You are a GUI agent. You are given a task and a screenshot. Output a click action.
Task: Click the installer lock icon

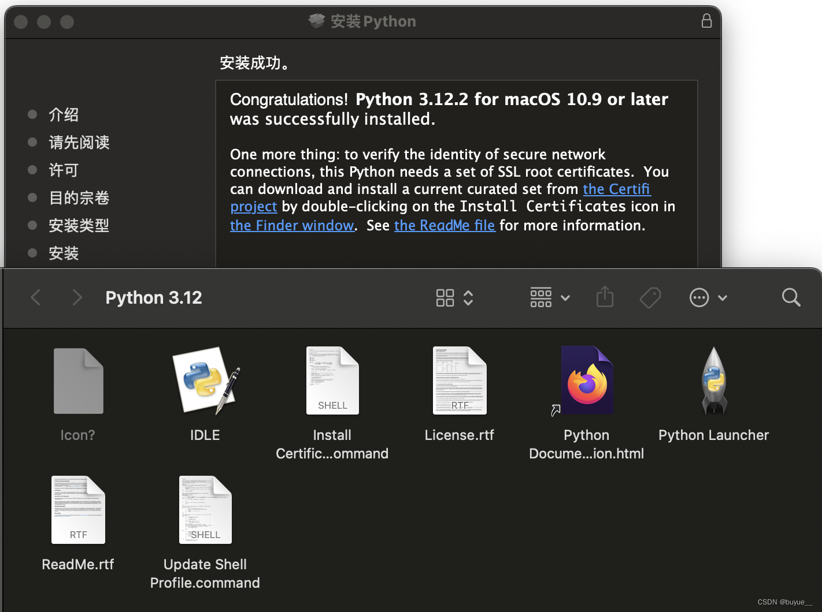706,21
